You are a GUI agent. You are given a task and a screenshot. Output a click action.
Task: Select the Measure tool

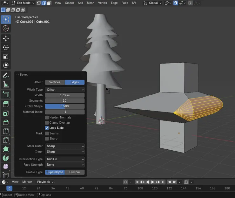(6, 85)
